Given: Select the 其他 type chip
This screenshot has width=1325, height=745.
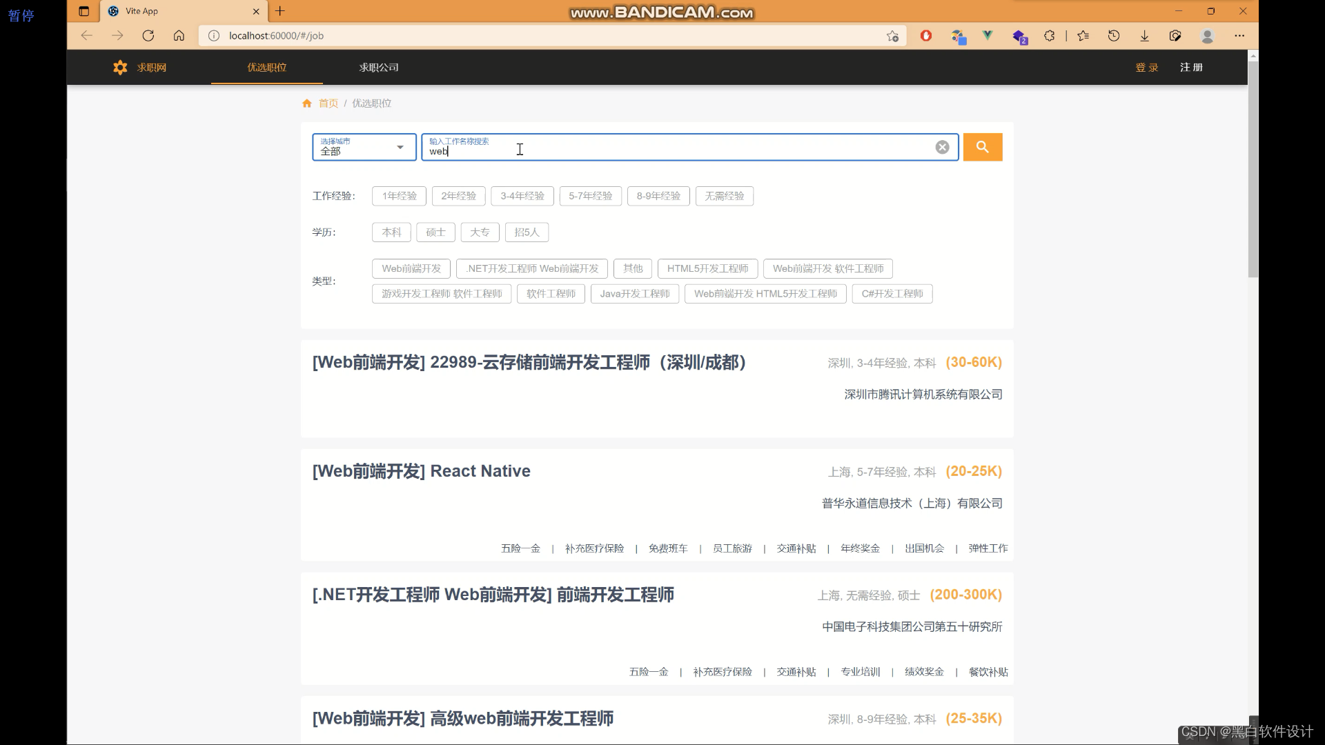Looking at the screenshot, I should point(633,268).
